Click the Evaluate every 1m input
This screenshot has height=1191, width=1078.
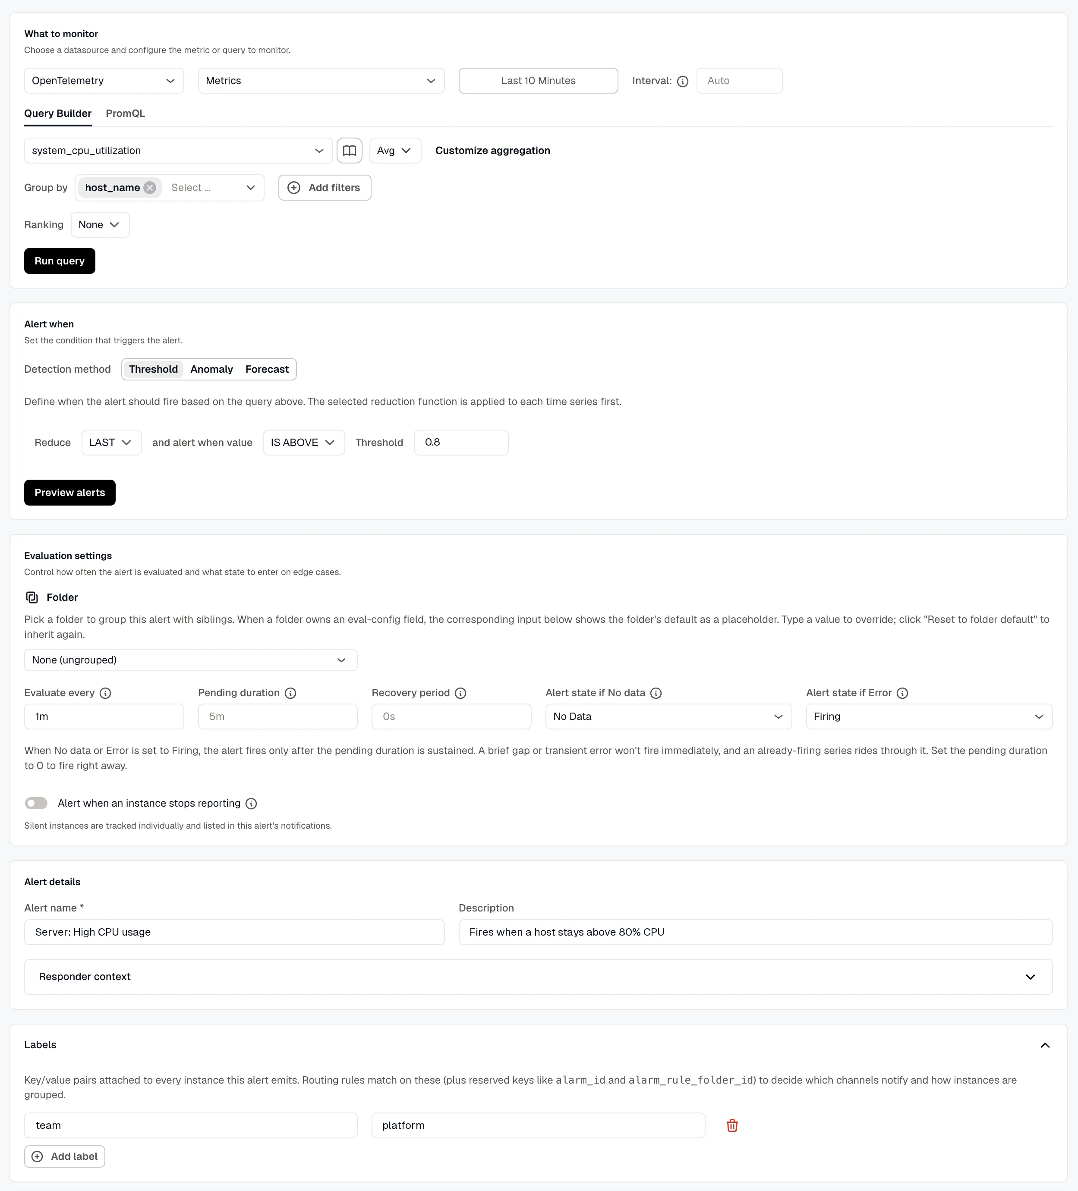[104, 716]
